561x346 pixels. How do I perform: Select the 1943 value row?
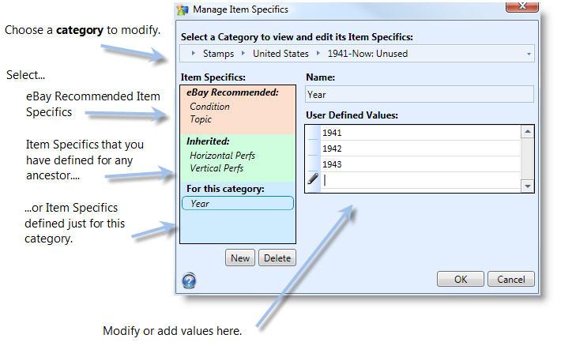tap(420, 164)
